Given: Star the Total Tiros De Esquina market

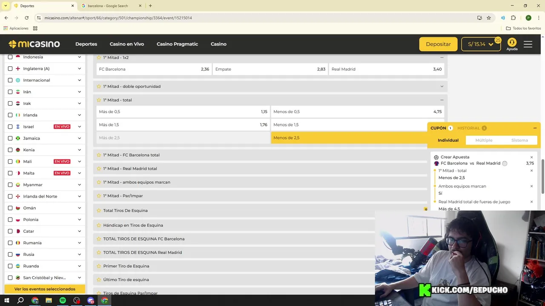Looking at the screenshot, I should click(99, 210).
